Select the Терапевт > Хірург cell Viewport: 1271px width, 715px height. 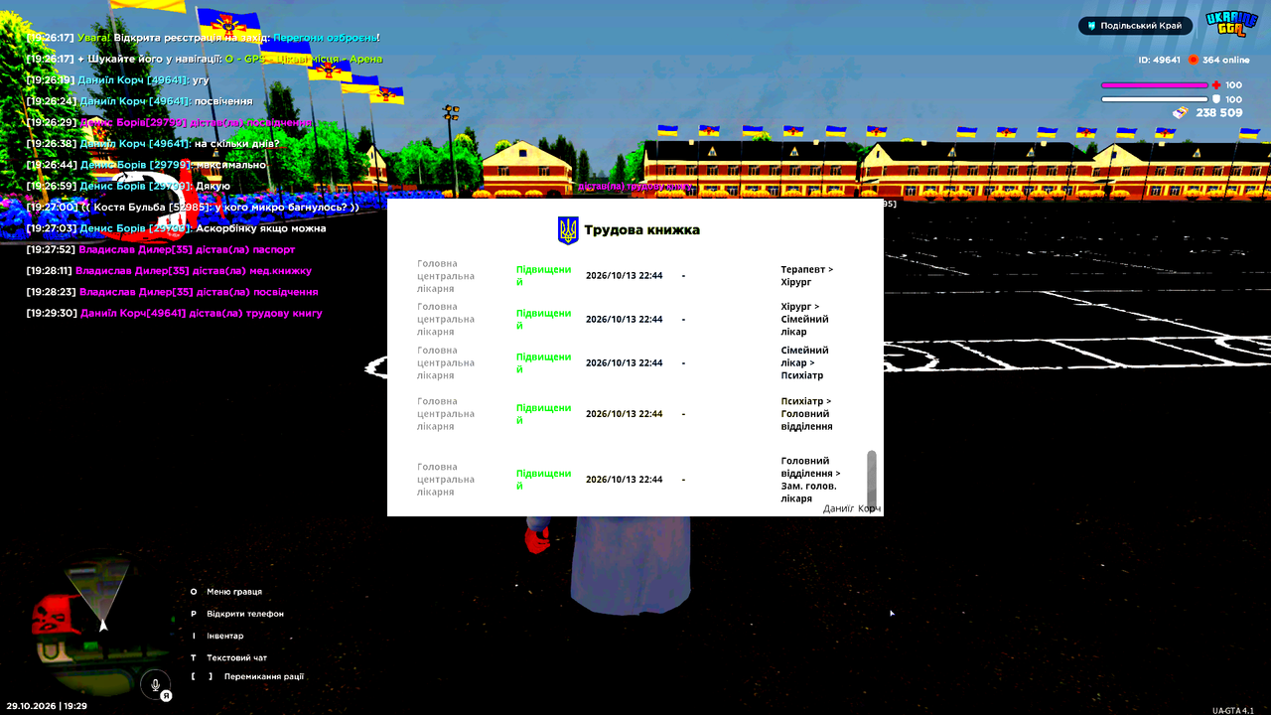(x=807, y=276)
